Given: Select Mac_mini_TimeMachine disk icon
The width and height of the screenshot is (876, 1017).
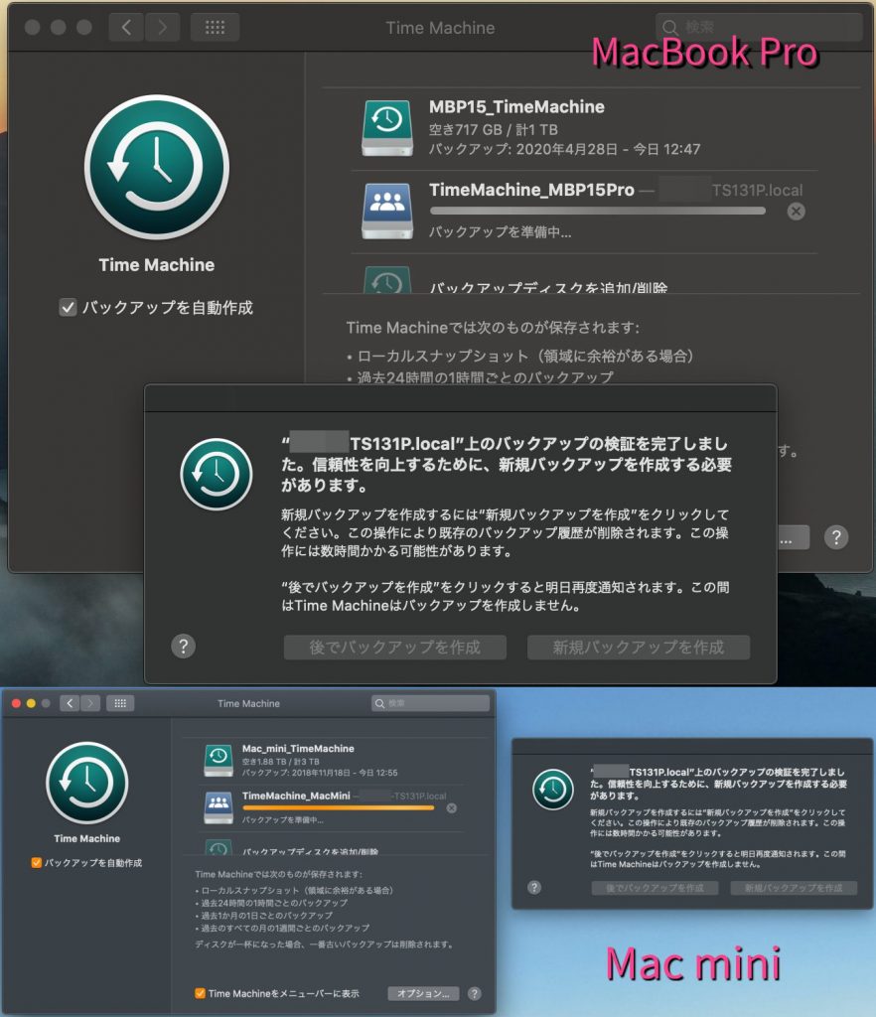Looking at the screenshot, I should click(219, 760).
